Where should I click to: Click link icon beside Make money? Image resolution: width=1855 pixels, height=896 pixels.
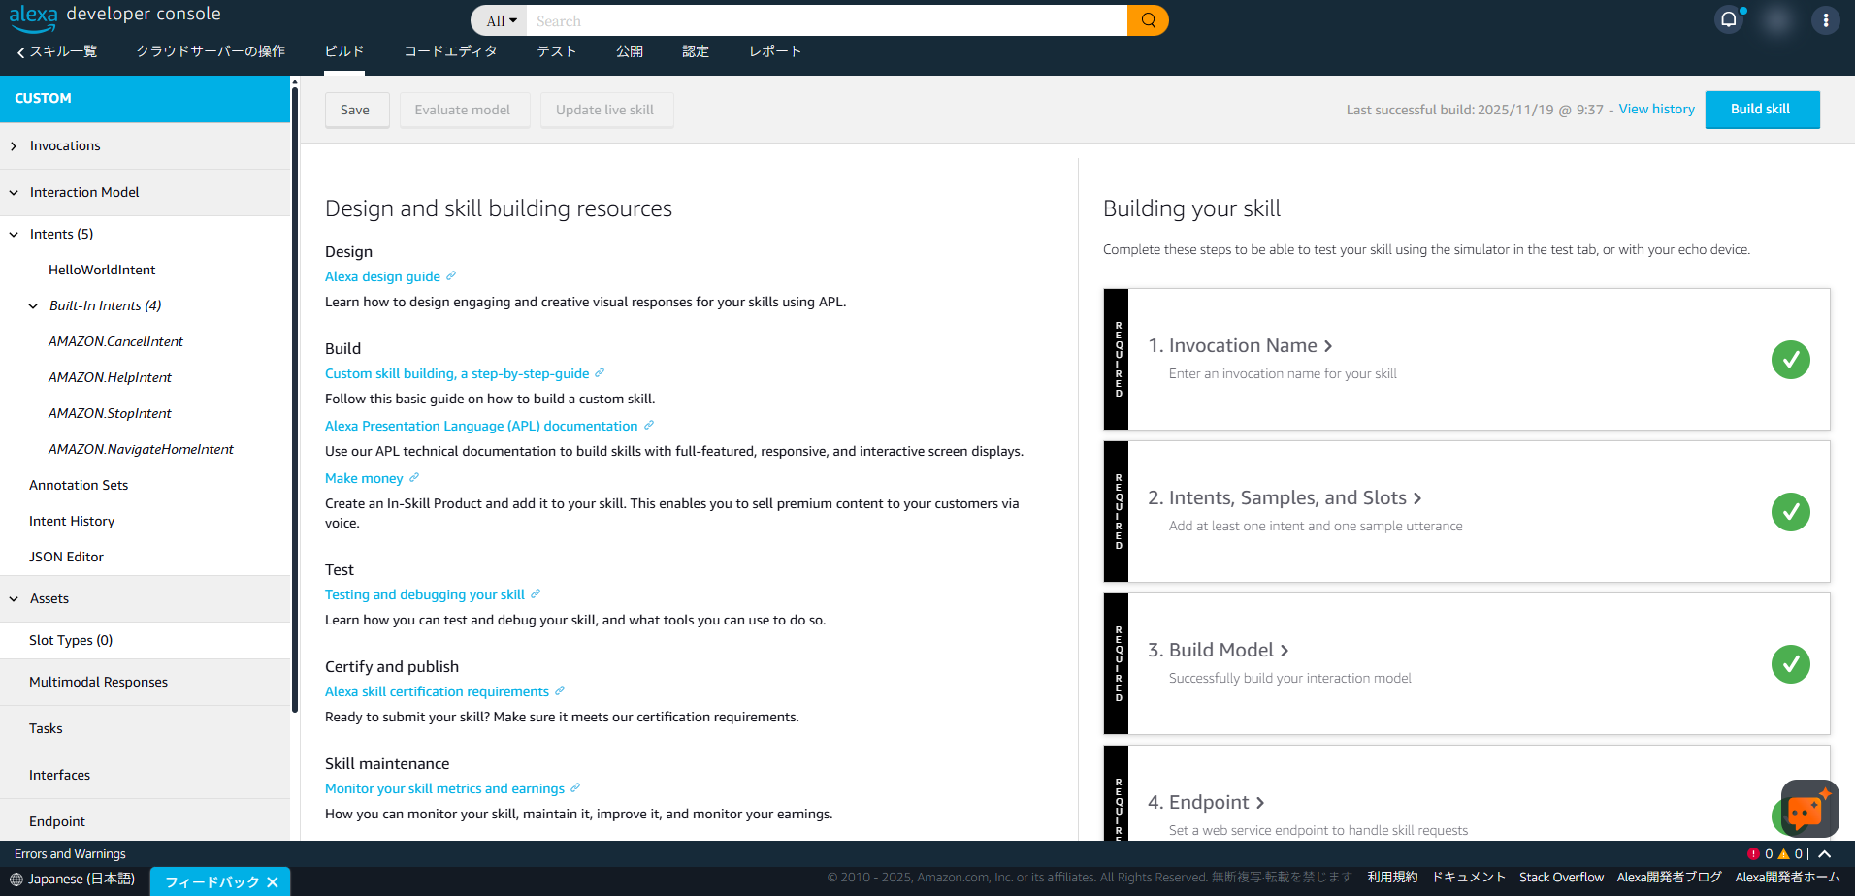click(x=414, y=477)
